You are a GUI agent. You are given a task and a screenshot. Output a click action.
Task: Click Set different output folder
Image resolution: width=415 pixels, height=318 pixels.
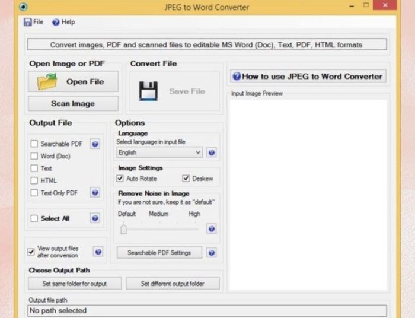[x=173, y=284]
